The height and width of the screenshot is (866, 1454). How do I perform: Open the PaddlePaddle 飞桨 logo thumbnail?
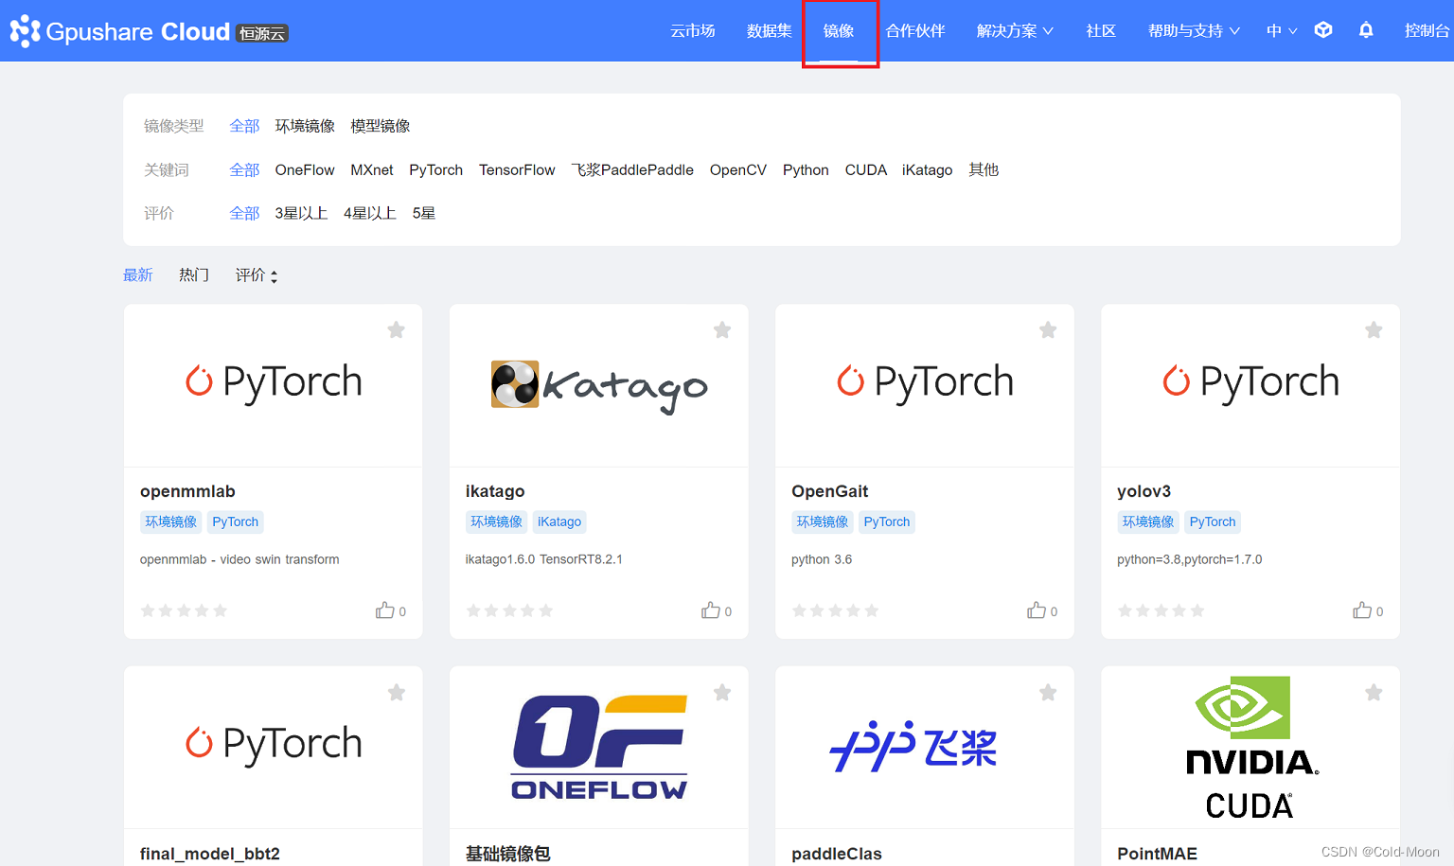[x=913, y=747]
